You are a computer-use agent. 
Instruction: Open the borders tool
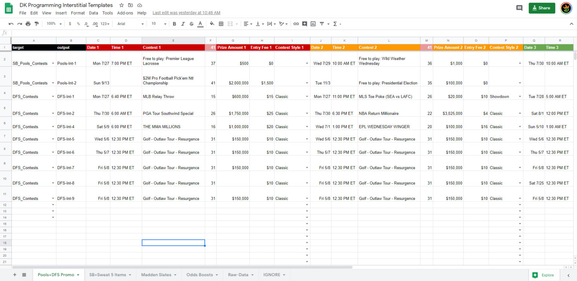coord(221,24)
